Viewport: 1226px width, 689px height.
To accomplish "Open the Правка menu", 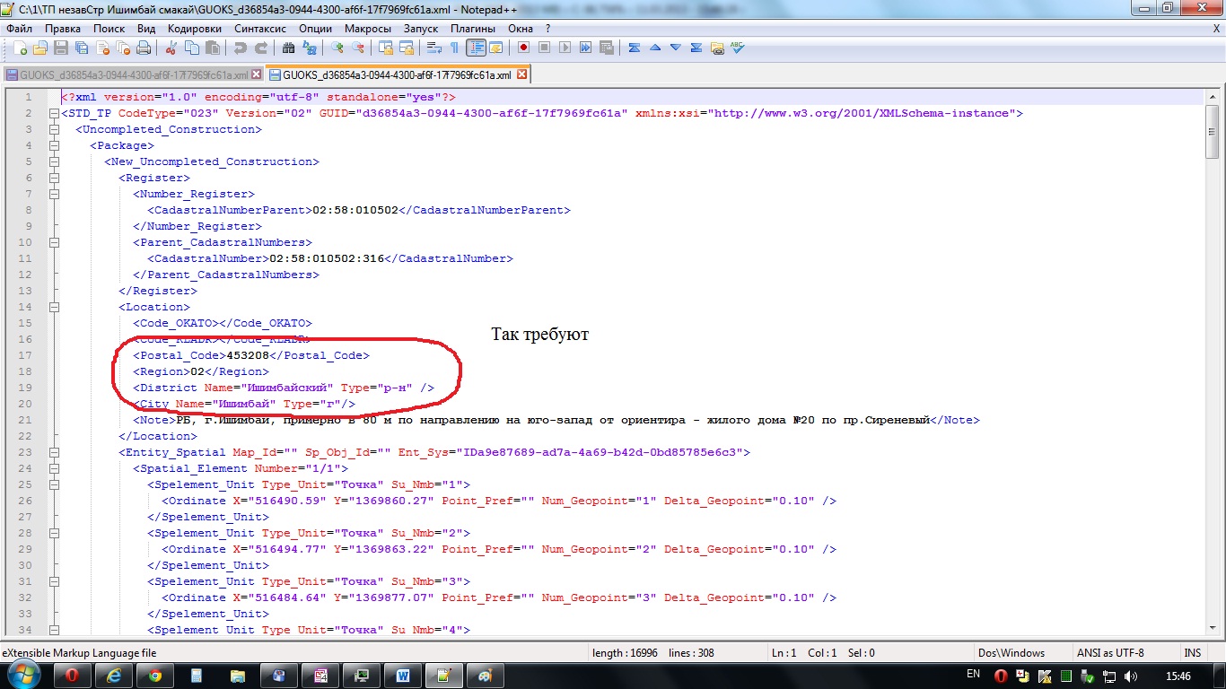I will (x=63, y=29).
